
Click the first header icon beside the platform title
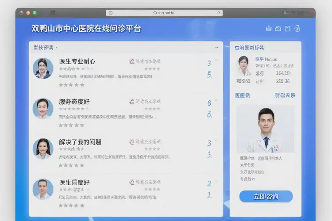click(268, 29)
